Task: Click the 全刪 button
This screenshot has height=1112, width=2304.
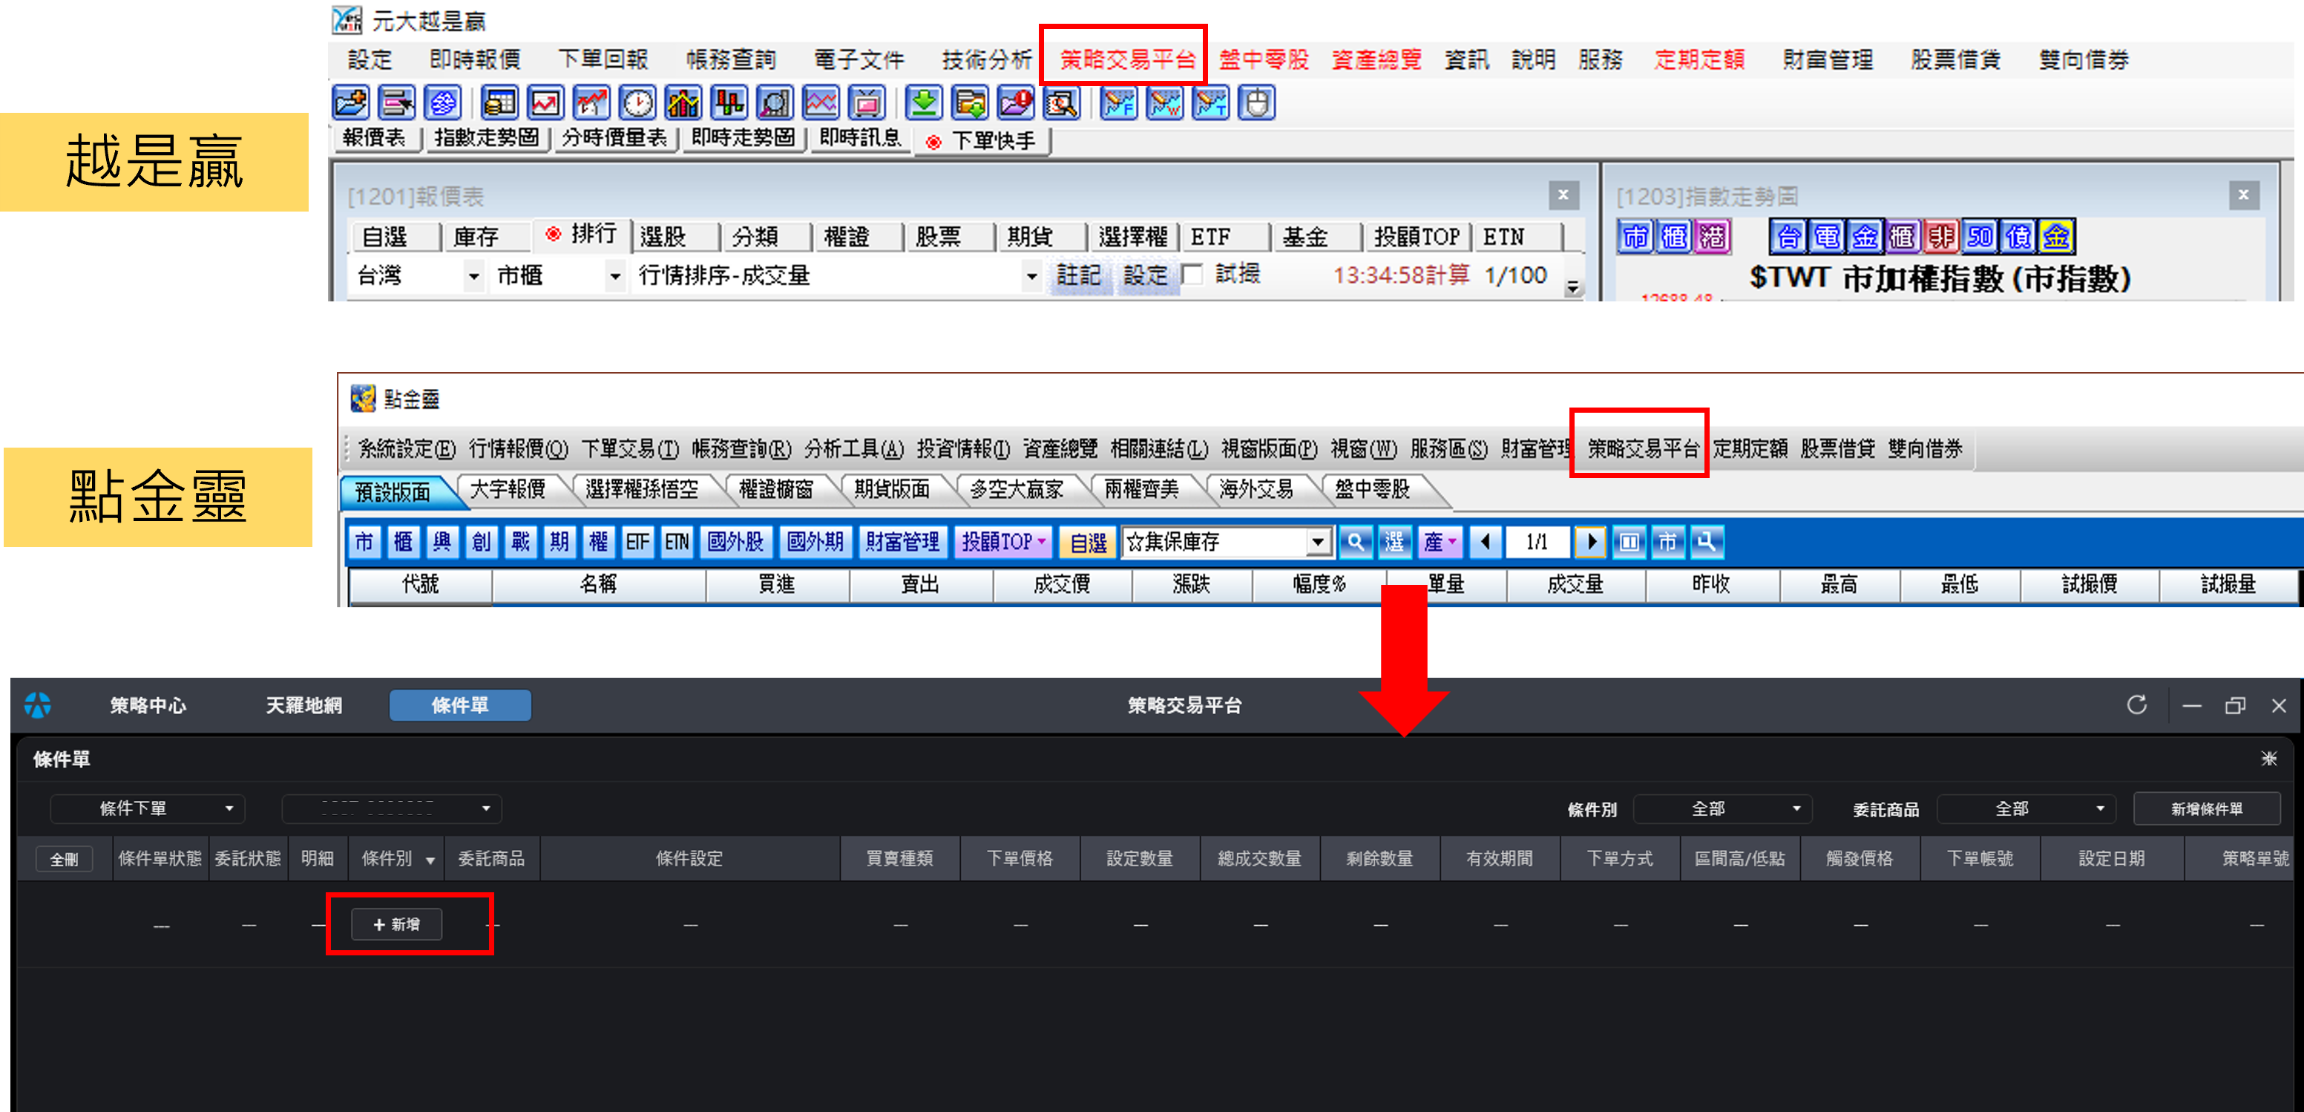Action: pos(64,860)
